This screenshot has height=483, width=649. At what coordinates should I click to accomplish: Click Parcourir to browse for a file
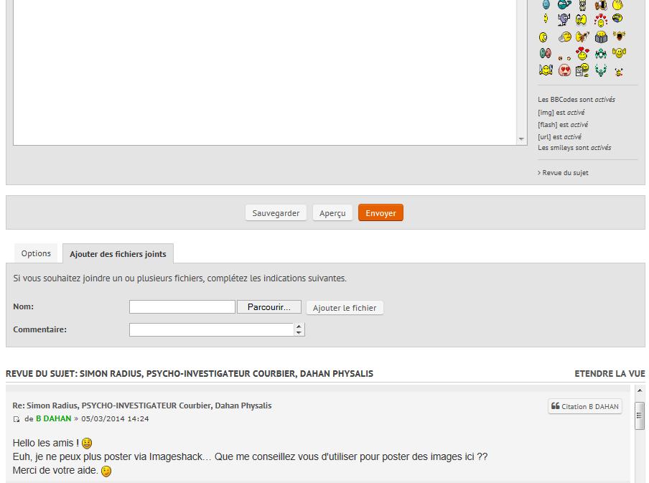(269, 307)
